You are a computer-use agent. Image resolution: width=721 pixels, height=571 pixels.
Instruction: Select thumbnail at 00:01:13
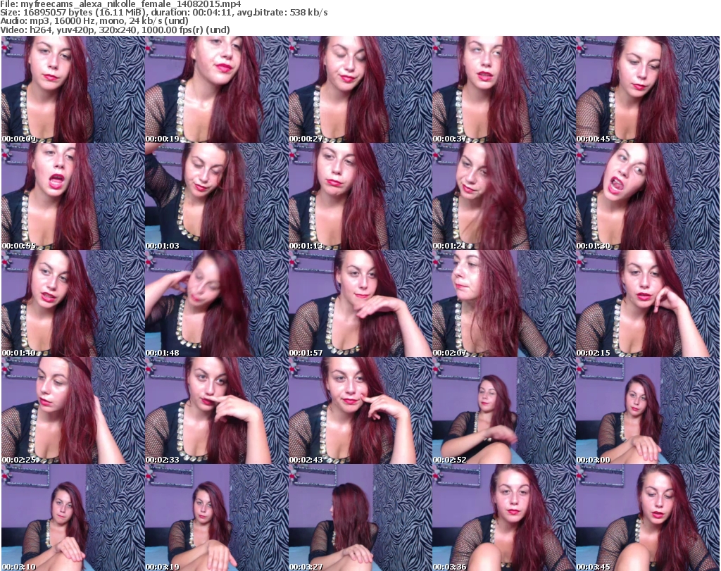tap(360, 196)
